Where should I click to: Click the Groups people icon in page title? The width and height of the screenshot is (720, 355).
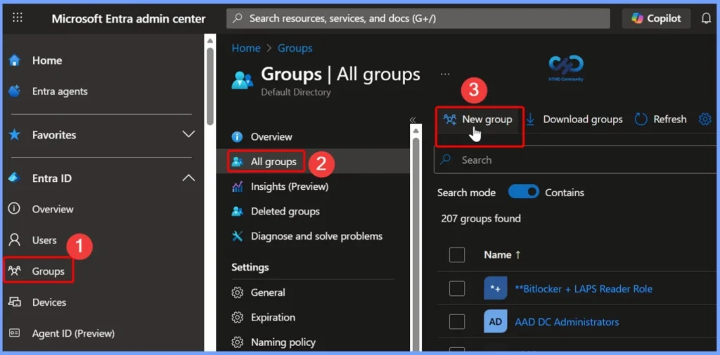242,80
